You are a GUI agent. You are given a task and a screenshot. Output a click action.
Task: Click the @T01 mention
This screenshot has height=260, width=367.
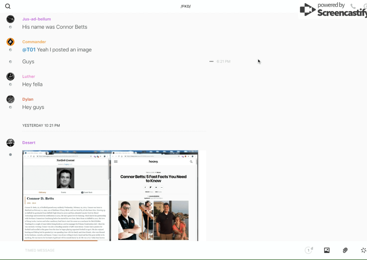[x=29, y=50]
